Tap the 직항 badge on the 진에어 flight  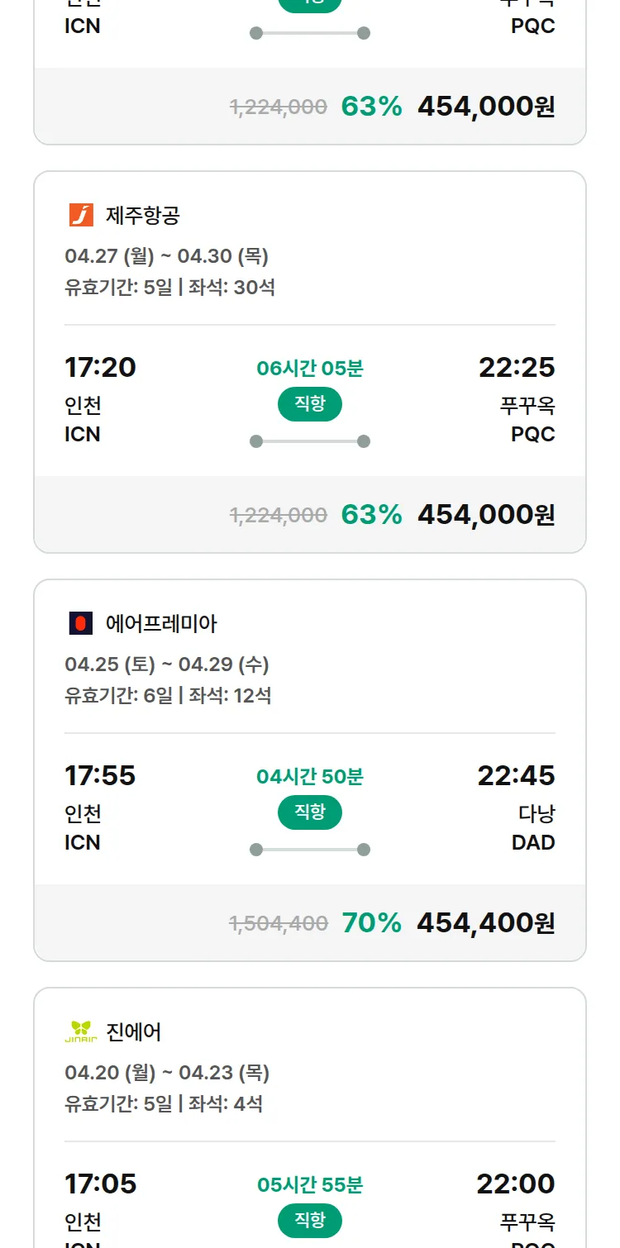[x=310, y=1221]
